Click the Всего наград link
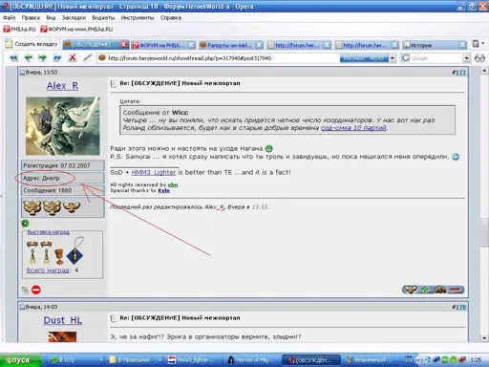Screen dimensions: 489x367 click(x=48, y=270)
